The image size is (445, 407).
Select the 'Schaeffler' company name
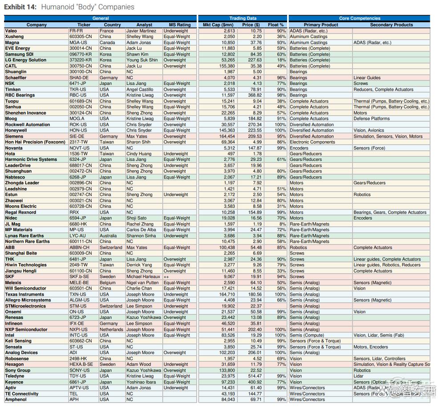click(16, 77)
